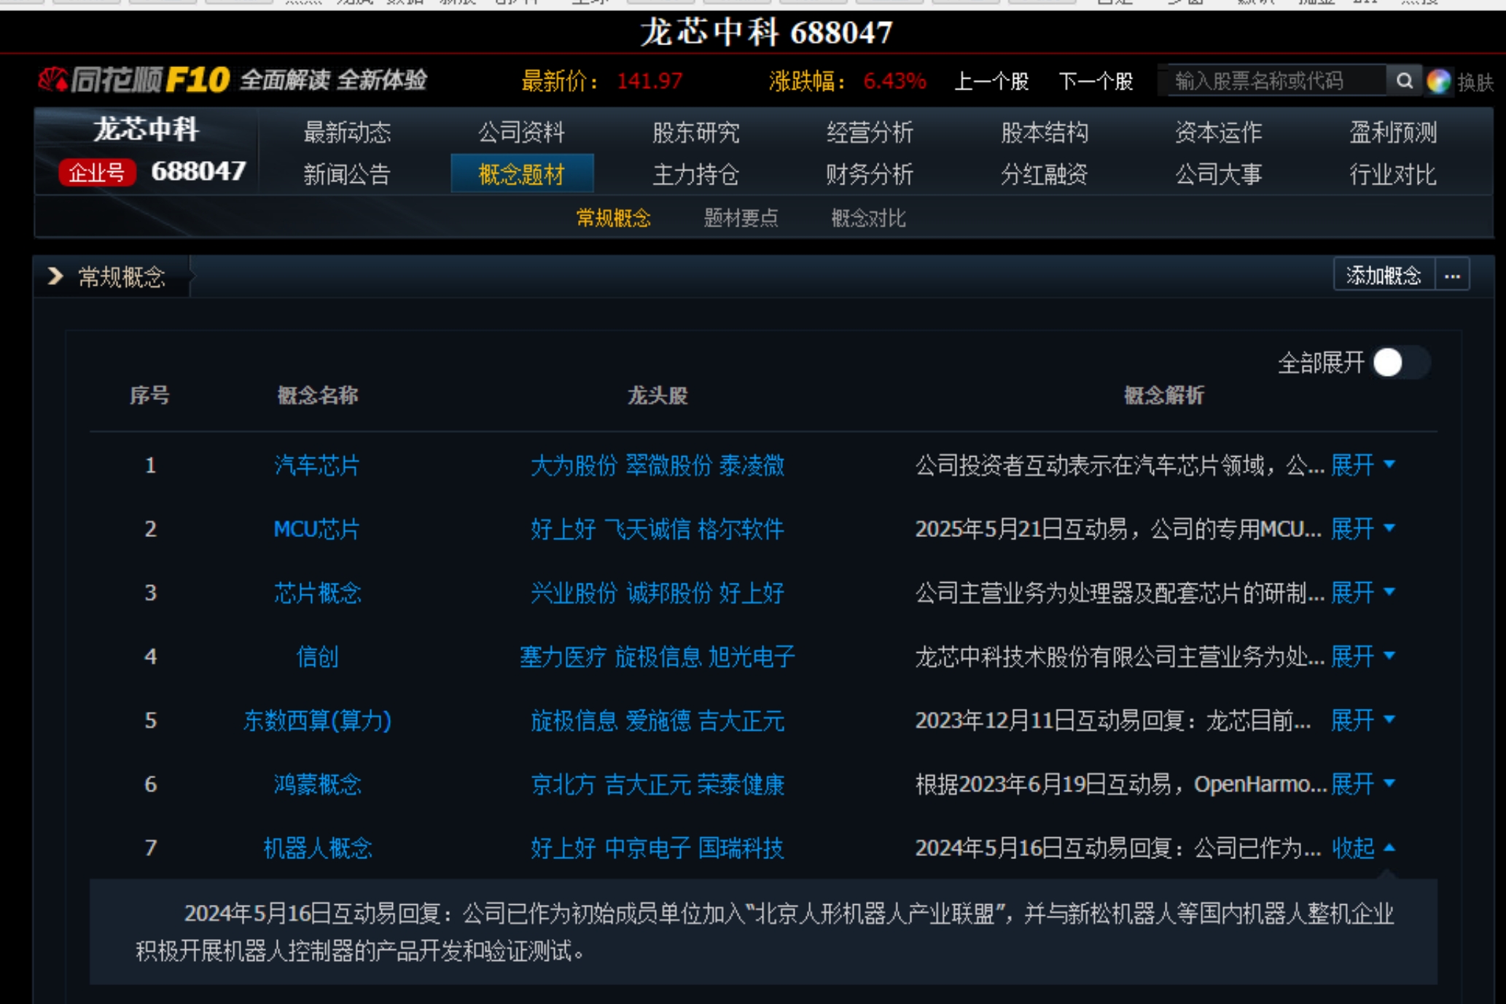Open the 行业对比 tab

1392,174
